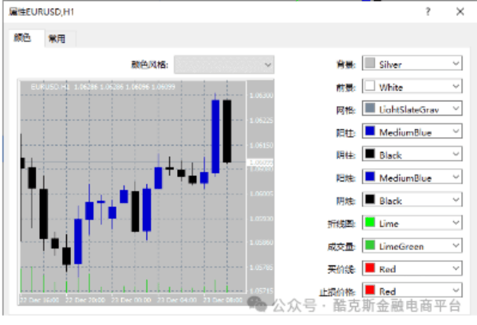Open the first MediumBlue bar-up dropdown

point(412,131)
